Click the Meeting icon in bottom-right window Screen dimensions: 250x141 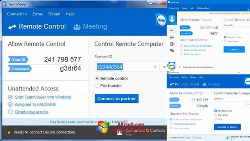pos(204,84)
